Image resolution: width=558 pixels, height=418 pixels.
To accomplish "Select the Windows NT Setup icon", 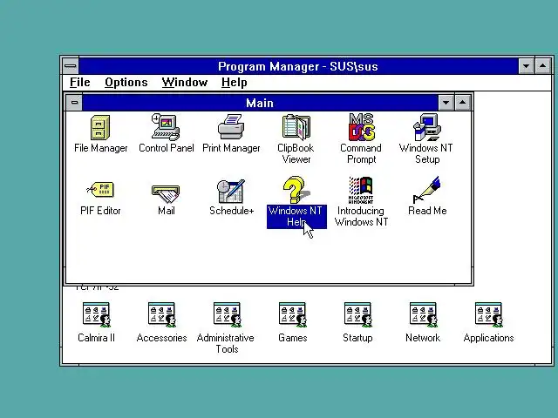I will (427, 127).
